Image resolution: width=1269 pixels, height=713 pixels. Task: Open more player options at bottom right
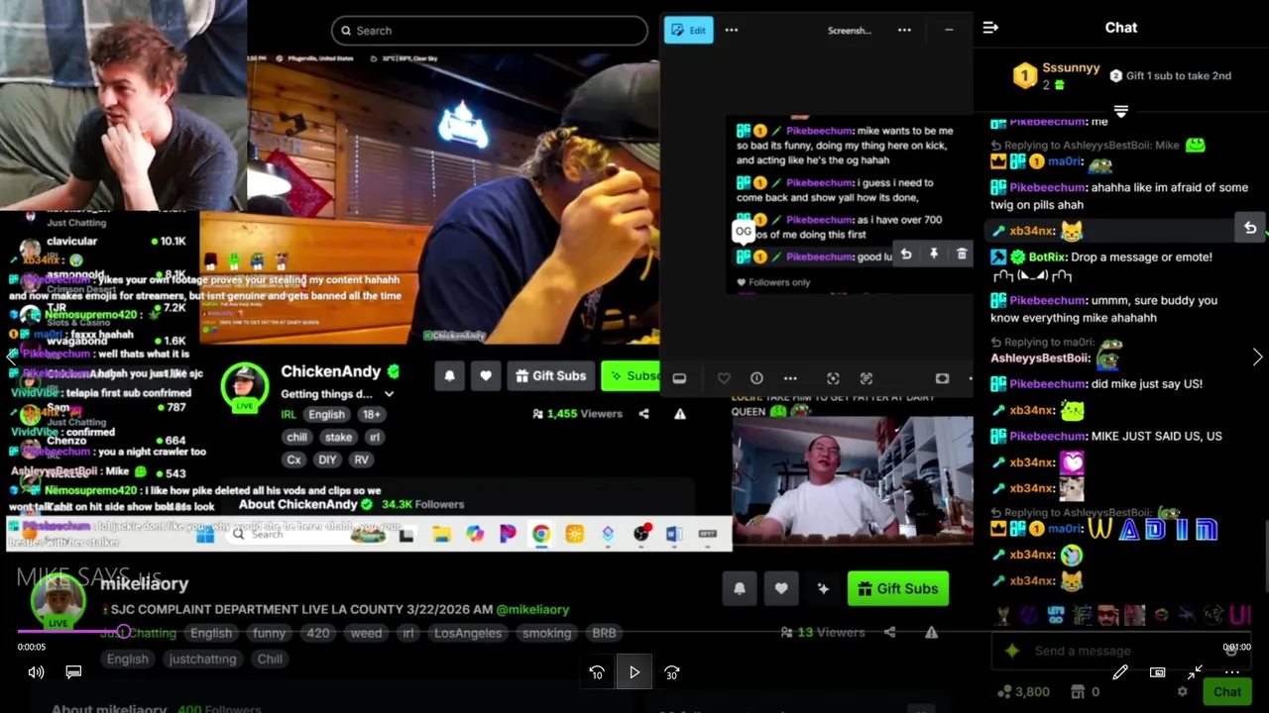coord(1232,672)
